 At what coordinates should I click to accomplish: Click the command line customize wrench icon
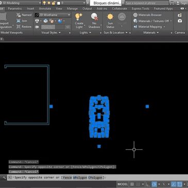[4, 178]
